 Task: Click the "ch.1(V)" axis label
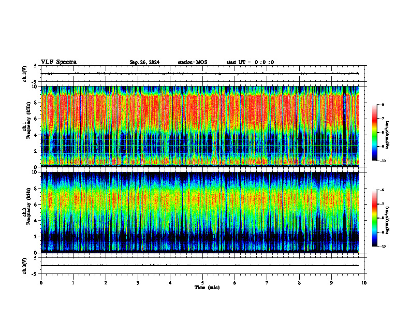point(24,74)
